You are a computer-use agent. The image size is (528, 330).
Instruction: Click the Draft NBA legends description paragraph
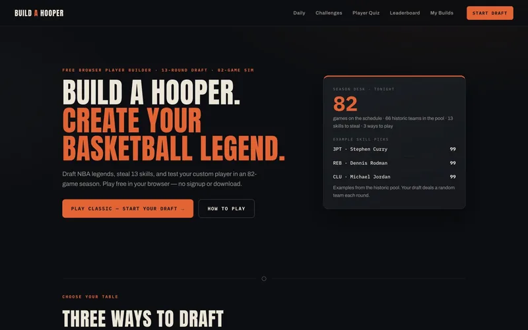[159, 179]
